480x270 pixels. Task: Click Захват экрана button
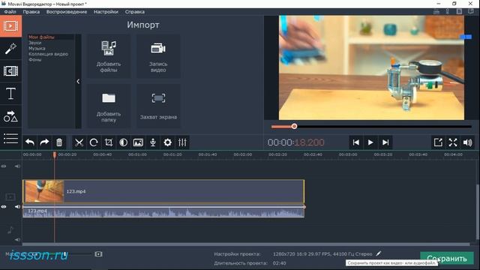tap(158, 106)
